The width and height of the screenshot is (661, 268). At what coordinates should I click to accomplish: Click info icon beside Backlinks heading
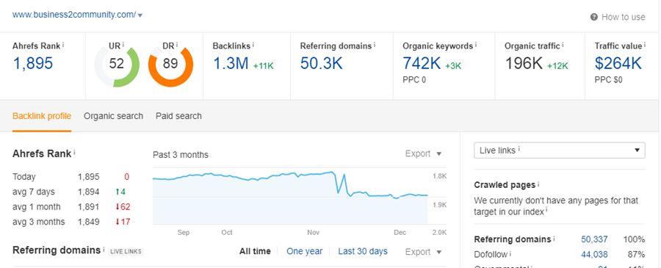[253, 45]
